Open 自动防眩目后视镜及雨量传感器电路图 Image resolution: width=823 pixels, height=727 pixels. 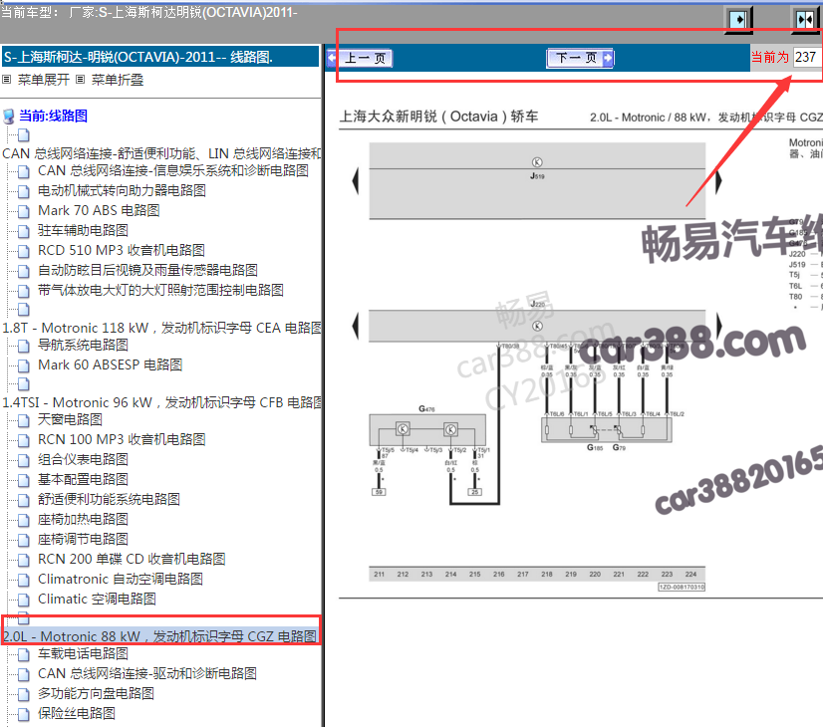147,270
